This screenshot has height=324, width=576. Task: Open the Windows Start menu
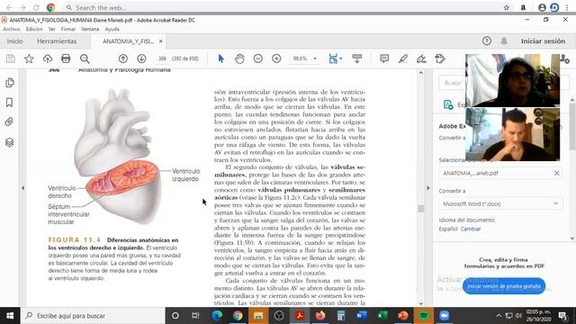(10, 316)
